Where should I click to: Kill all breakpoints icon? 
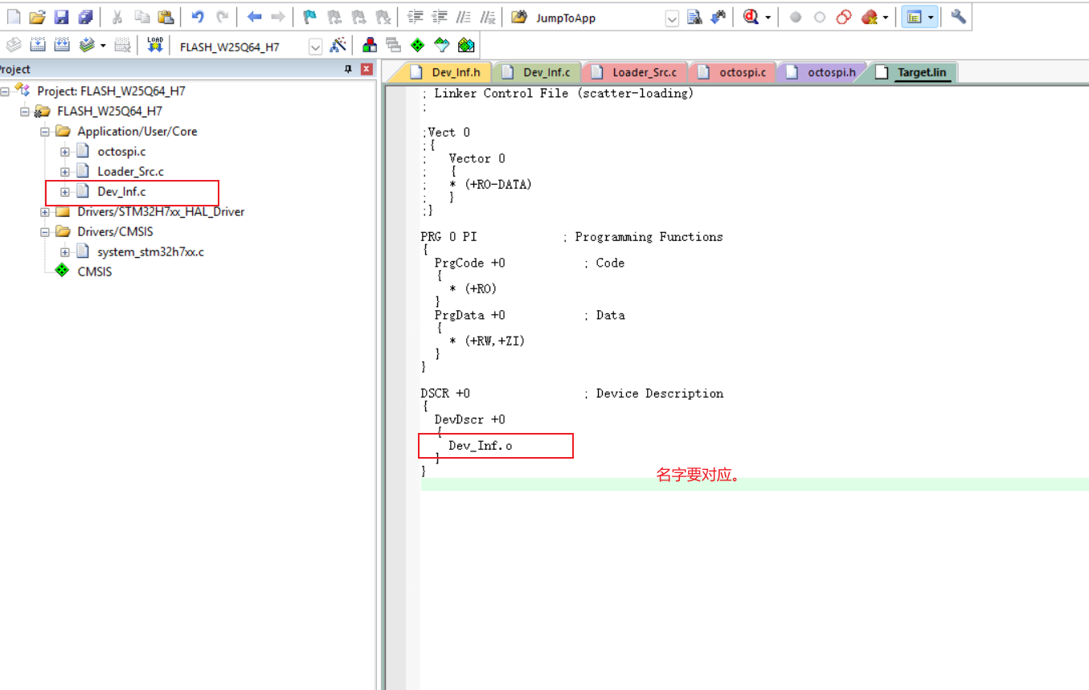point(869,17)
